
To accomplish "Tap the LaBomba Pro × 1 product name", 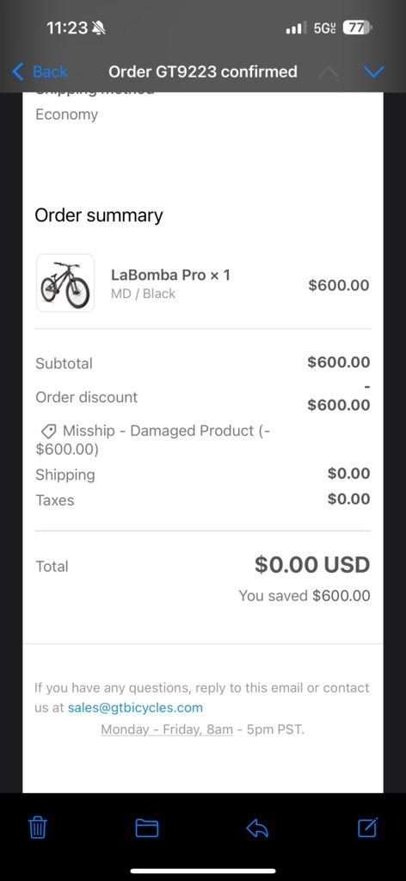I will coord(170,275).
